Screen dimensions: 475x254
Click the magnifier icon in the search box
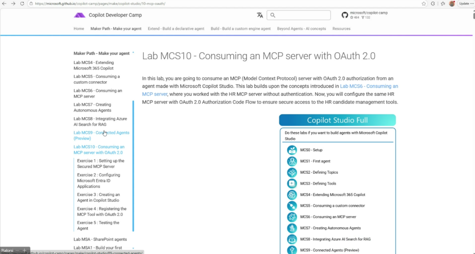(x=273, y=15)
